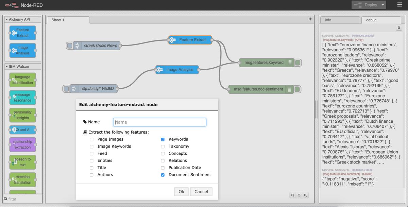Select the Image Analysis node in flow

(x=177, y=70)
